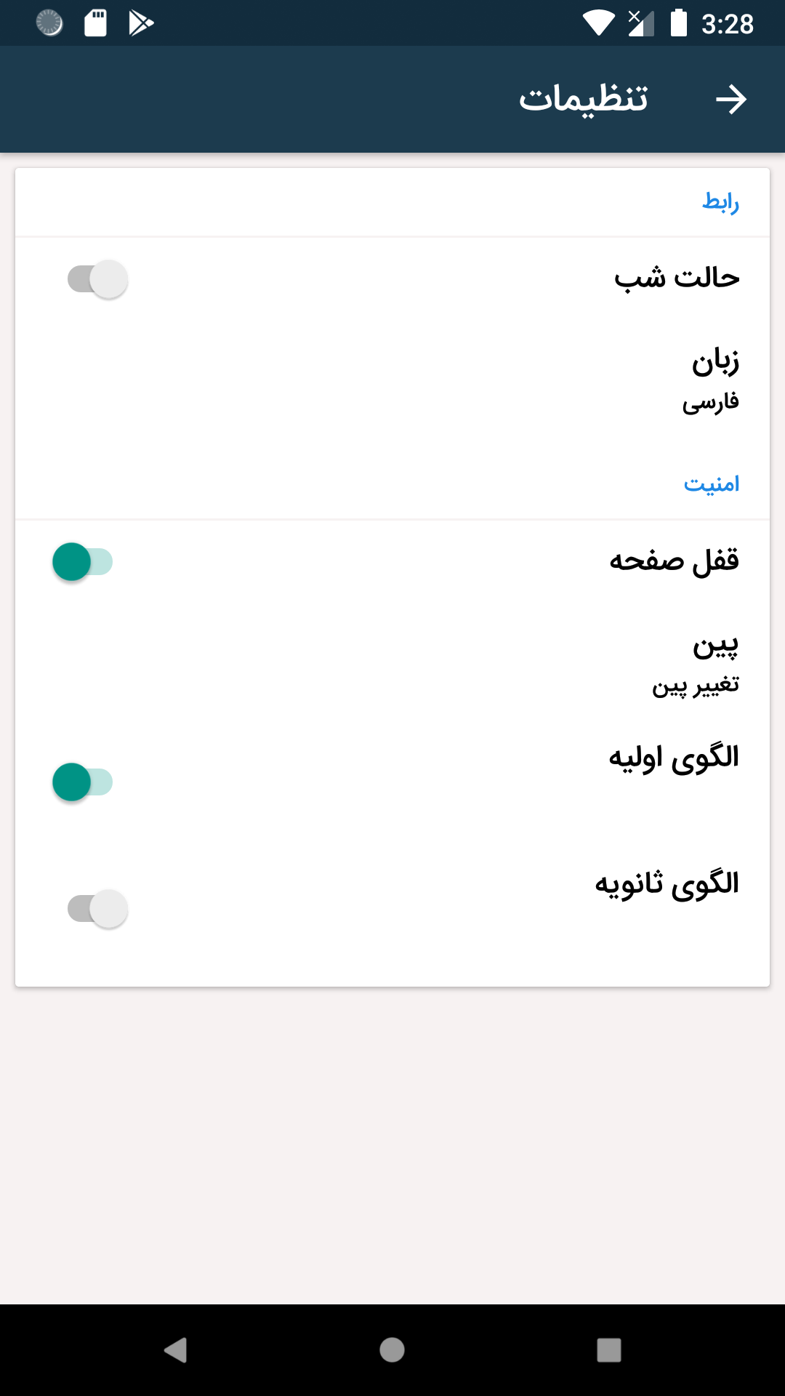This screenshot has width=785, height=1396.
Task: Tap the SD card status icon
Action: coord(95,23)
